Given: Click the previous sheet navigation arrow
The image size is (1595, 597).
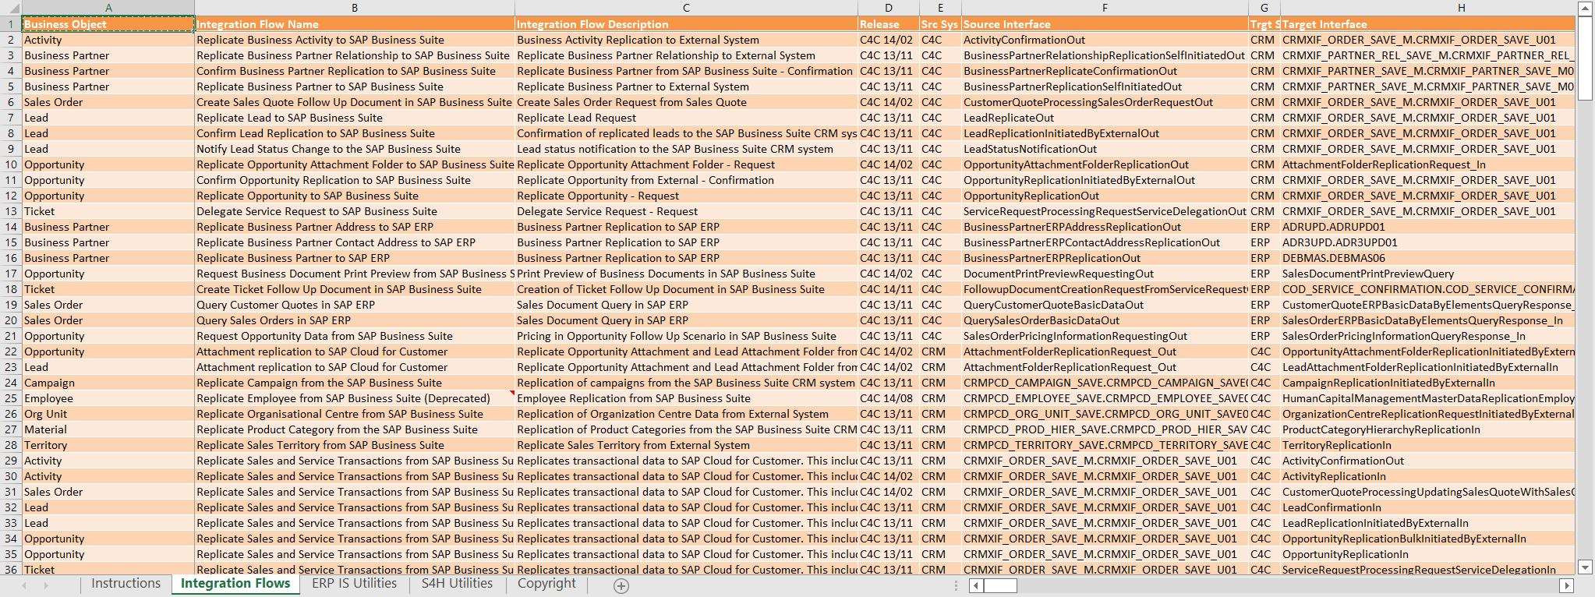Looking at the screenshot, I should click(x=23, y=585).
